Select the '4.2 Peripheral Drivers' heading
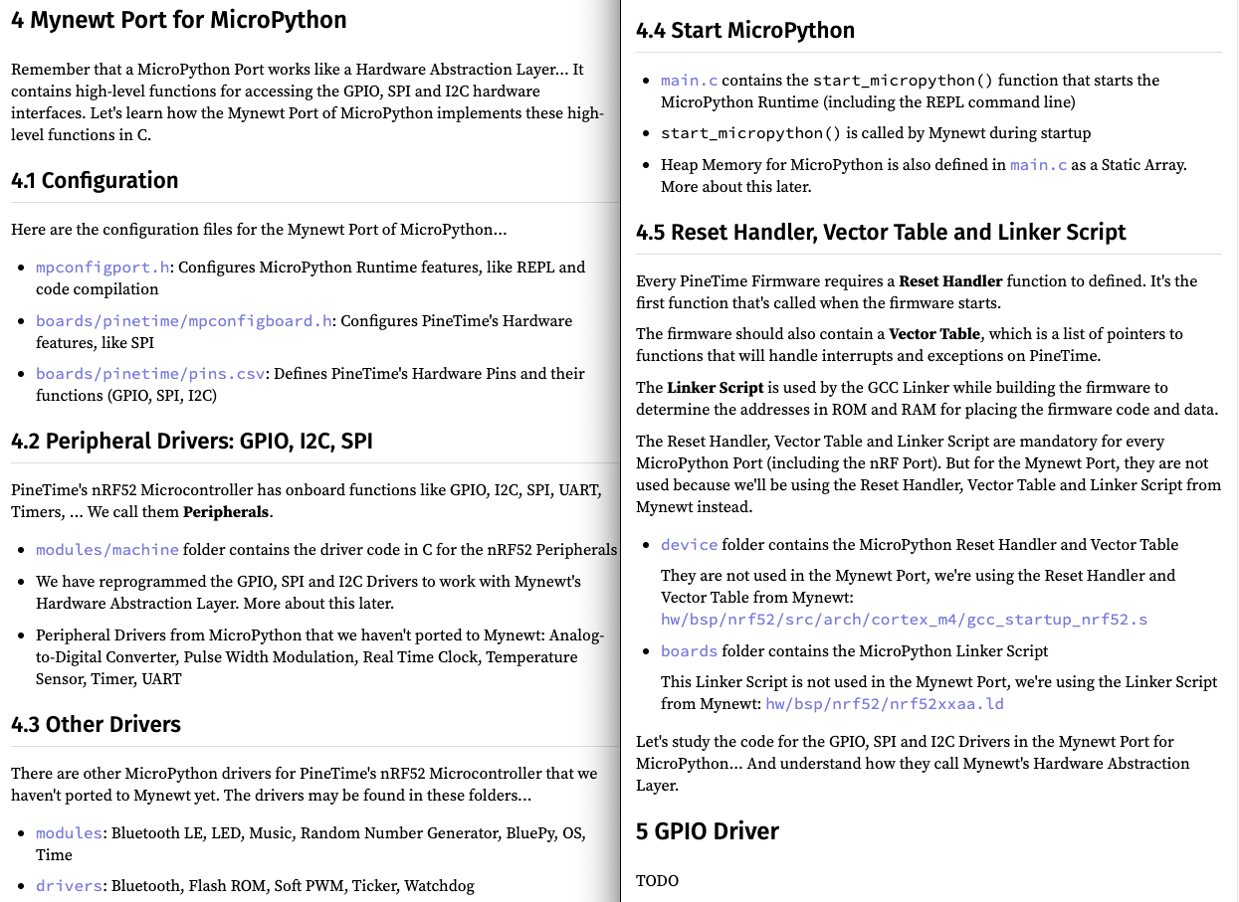Image resolution: width=1239 pixels, height=902 pixels. coord(191,441)
